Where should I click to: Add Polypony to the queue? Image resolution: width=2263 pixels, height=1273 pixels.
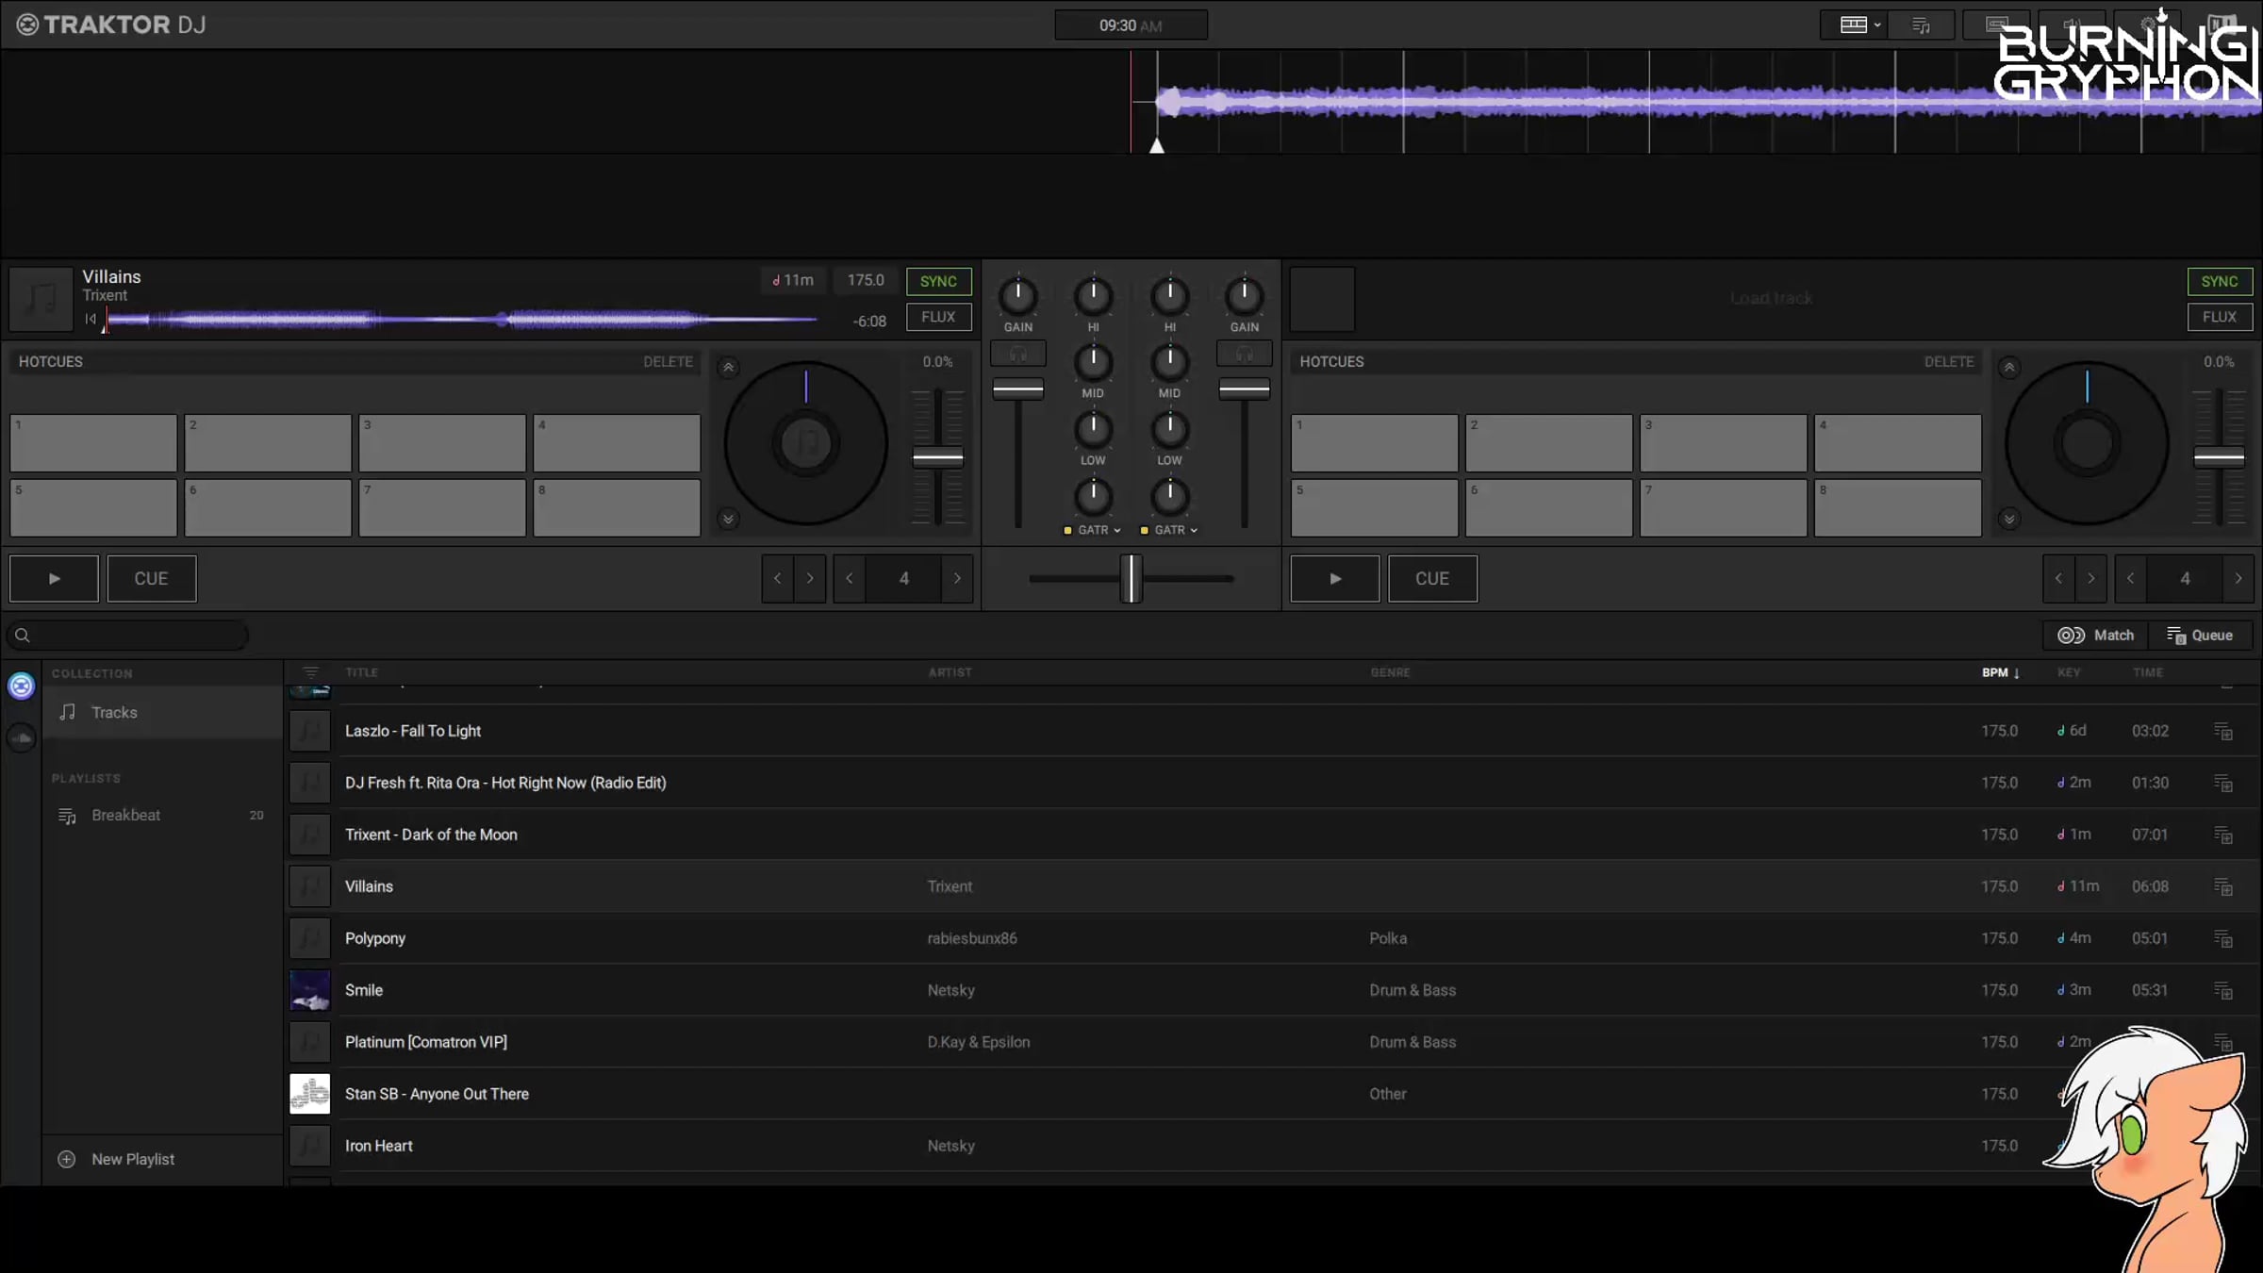(x=2223, y=938)
